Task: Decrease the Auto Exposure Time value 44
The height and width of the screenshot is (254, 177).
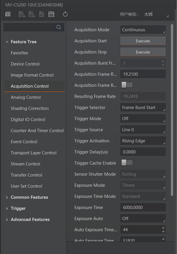Action: point(163,232)
